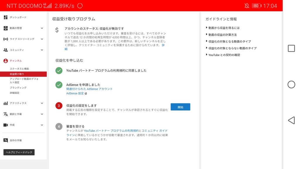Image resolution: width=300 pixels, height=169 pixels.
Task: Tap the battery indicator in status bar
Action: pos(257,6)
